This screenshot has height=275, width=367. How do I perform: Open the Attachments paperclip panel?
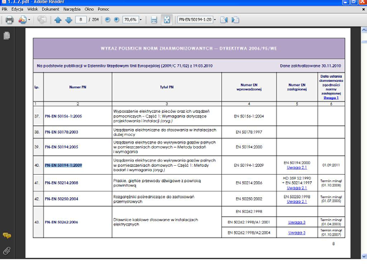7,251
